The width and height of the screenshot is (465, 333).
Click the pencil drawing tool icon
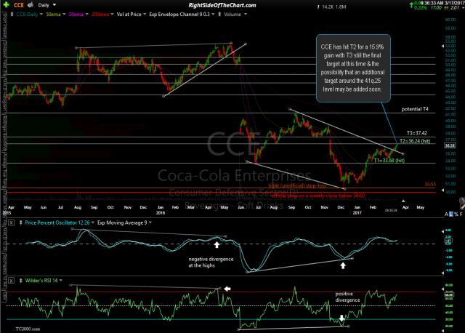462,206
